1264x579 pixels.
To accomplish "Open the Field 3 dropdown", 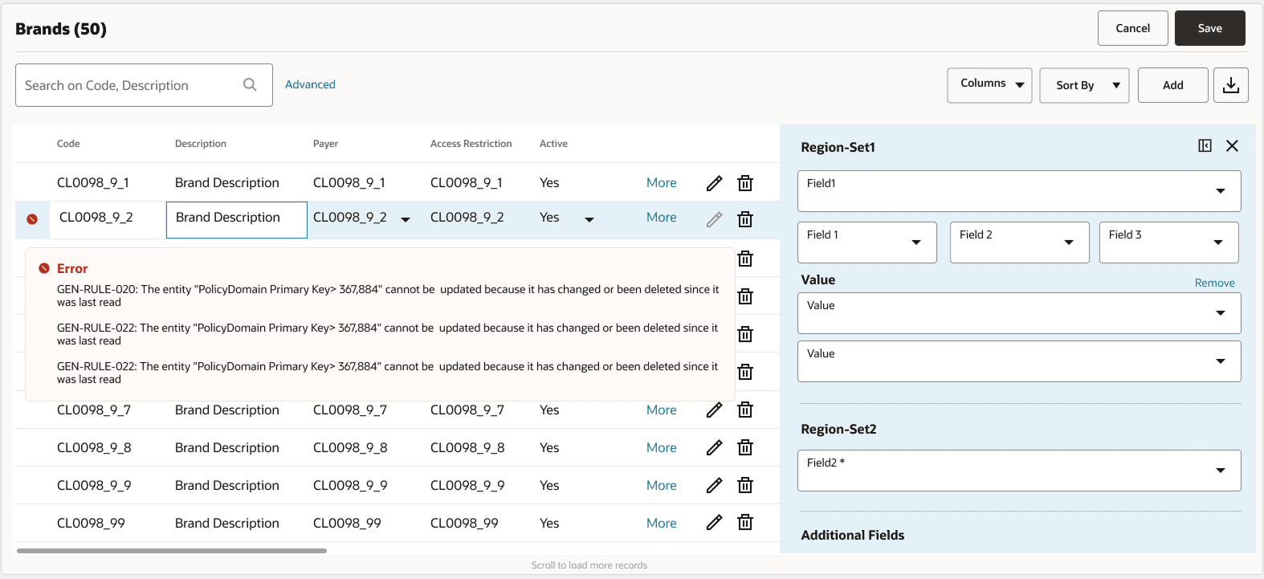I will pyautogui.click(x=1169, y=243).
